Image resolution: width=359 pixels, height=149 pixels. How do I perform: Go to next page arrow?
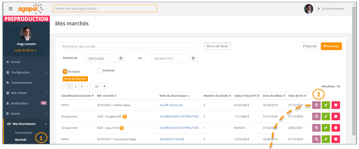[x=87, y=86]
